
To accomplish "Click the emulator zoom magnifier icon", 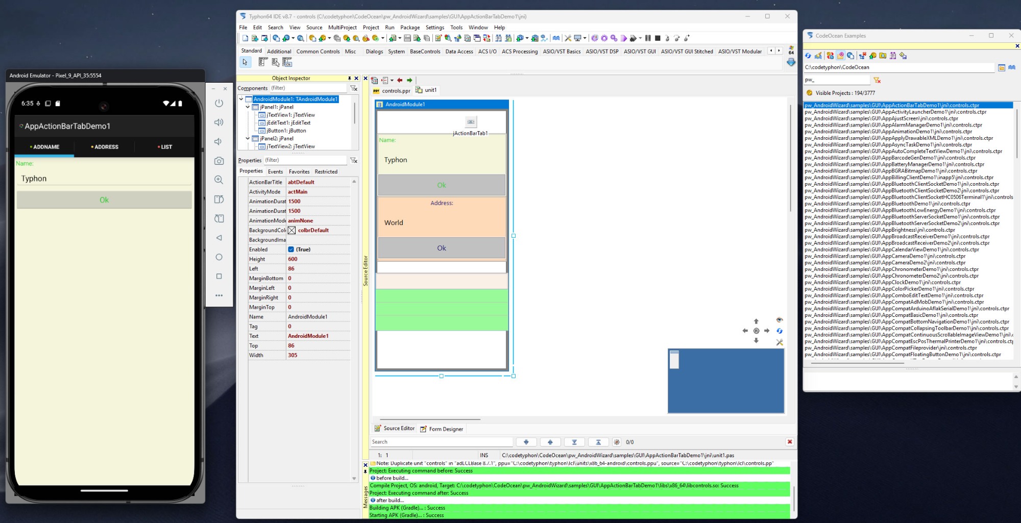I will [219, 180].
